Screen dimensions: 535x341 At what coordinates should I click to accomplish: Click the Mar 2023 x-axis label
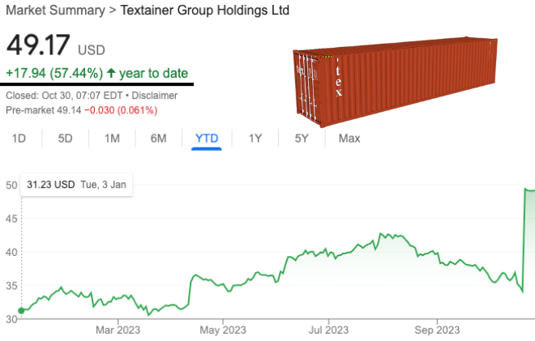tap(118, 330)
